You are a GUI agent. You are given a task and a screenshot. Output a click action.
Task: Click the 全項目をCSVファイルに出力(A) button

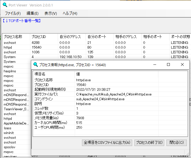[107, 143]
